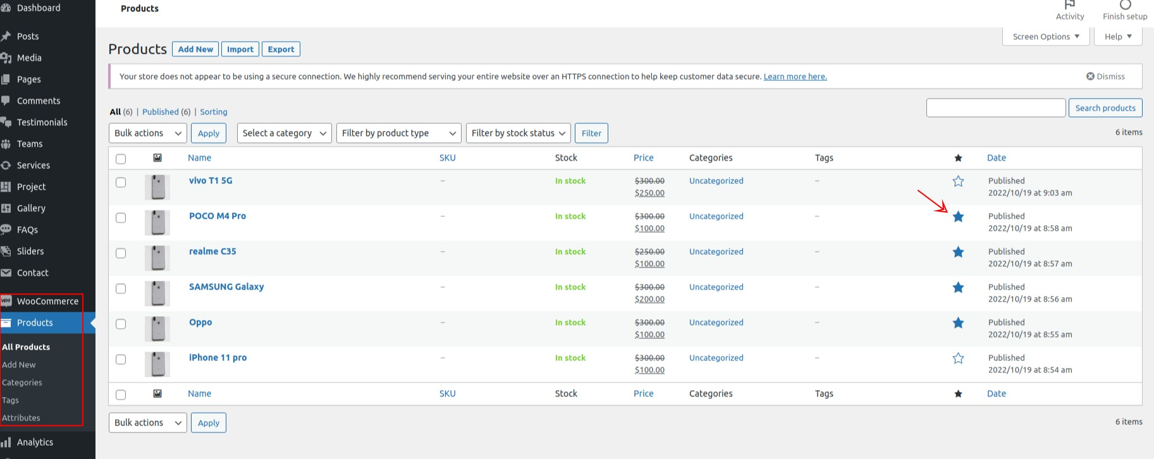Toggle featured star for vivo T1 5G
Screen dimensions: 1154x459
tap(958, 181)
